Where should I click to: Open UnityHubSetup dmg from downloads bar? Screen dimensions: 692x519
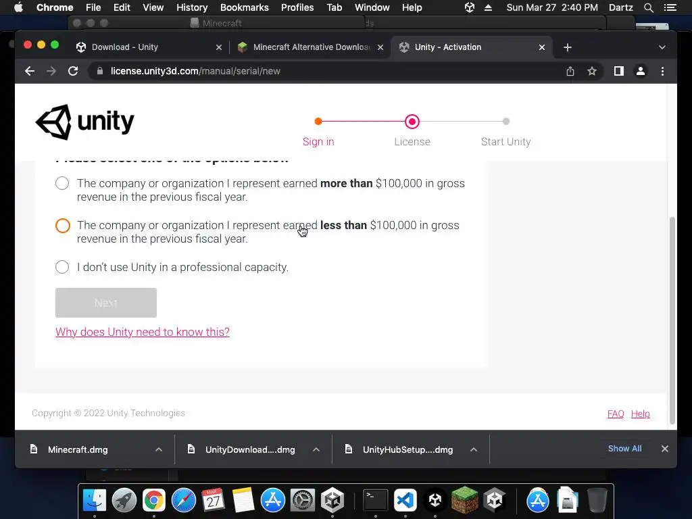407,449
